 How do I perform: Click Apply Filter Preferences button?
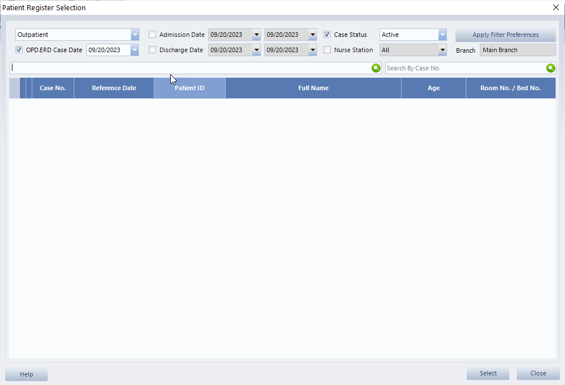505,35
